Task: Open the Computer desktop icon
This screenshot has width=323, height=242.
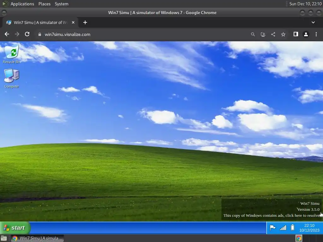Action: coord(12,78)
